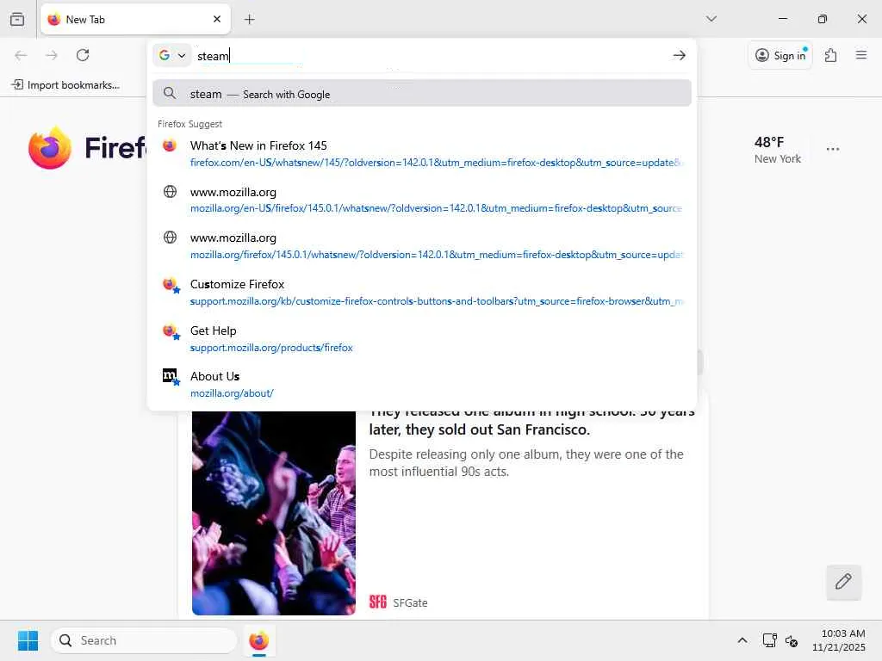Open the Sign in account button

tap(780, 55)
